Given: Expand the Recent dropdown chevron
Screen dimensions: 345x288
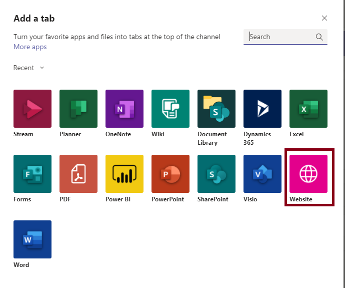Looking at the screenshot, I should coord(42,68).
